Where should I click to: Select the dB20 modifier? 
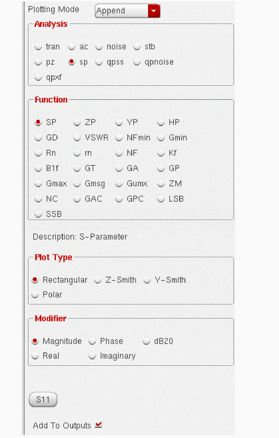click(147, 341)
